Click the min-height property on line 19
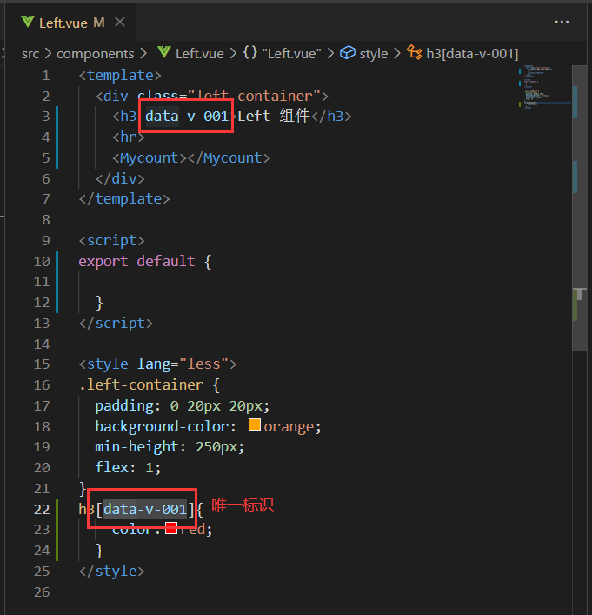592x615 pixels. point(136,447)
